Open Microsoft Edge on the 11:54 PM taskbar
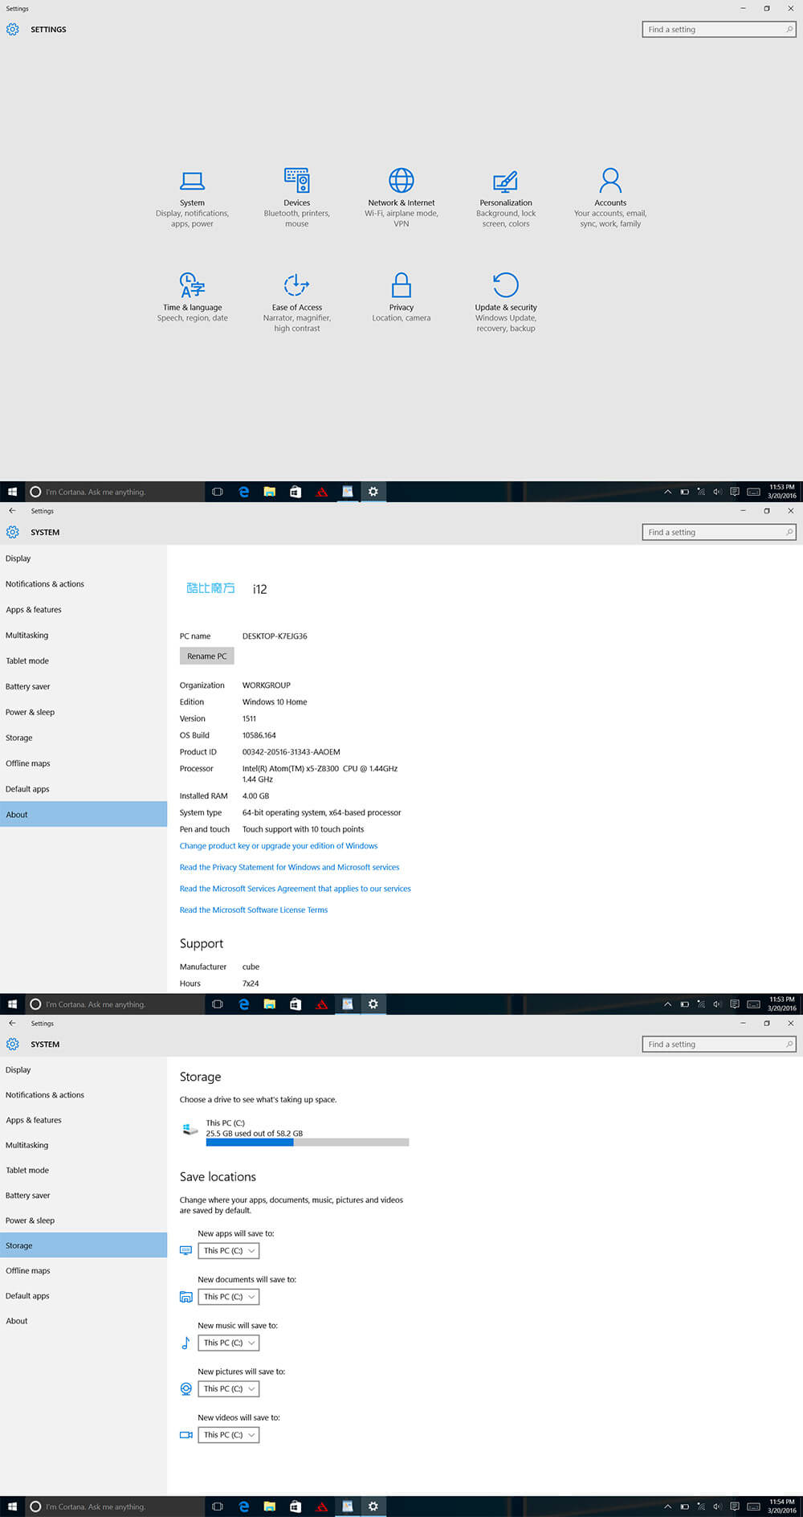Viewport: 803px width, 1517px height. [x=243, y=1507]
